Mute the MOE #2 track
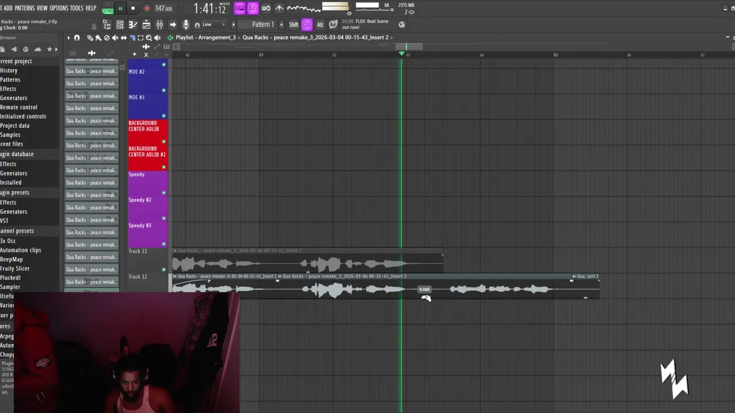 tap(164, 90)
